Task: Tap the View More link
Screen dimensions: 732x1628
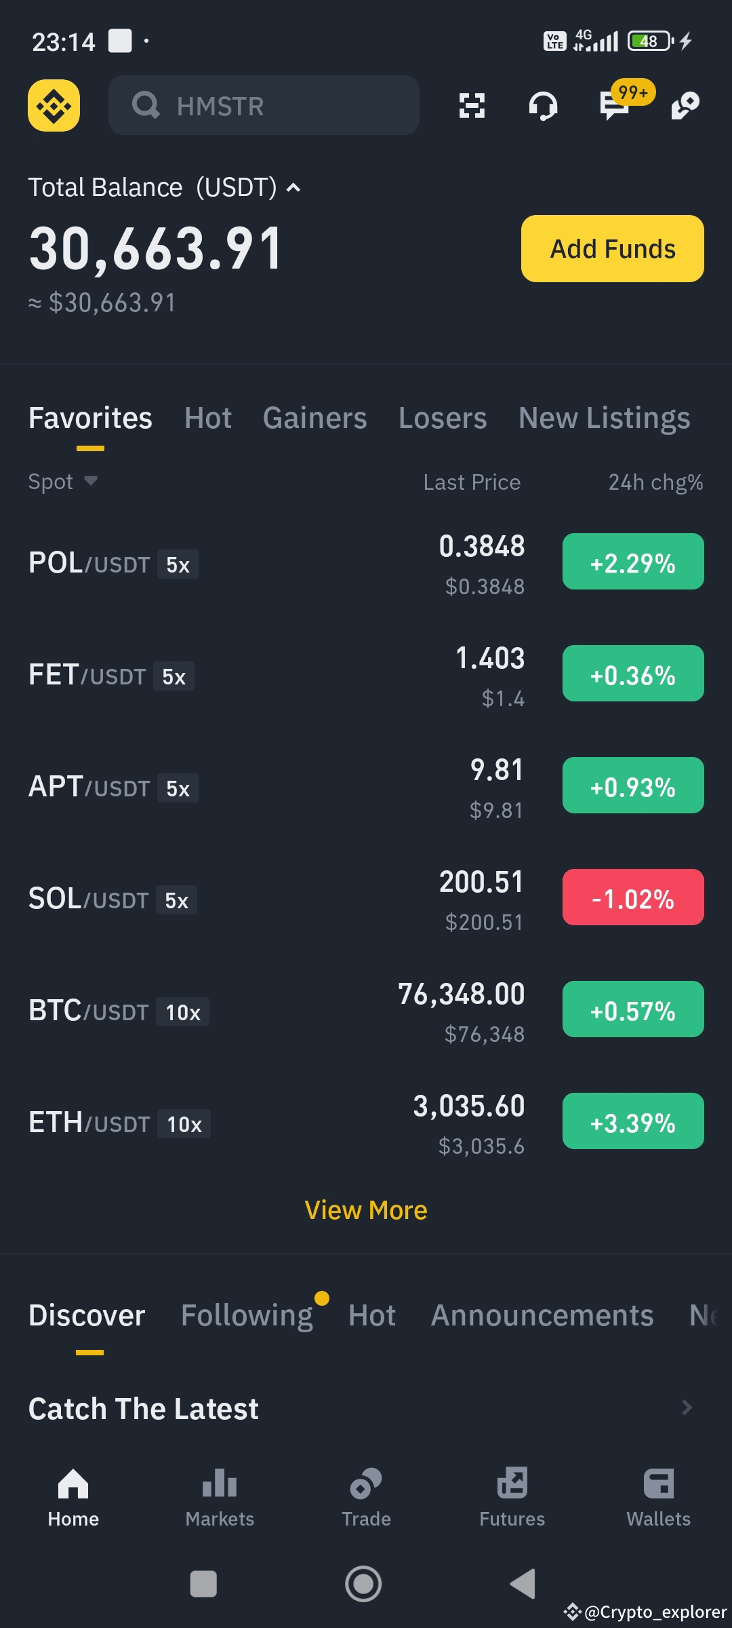Action: coord(366,1210)
